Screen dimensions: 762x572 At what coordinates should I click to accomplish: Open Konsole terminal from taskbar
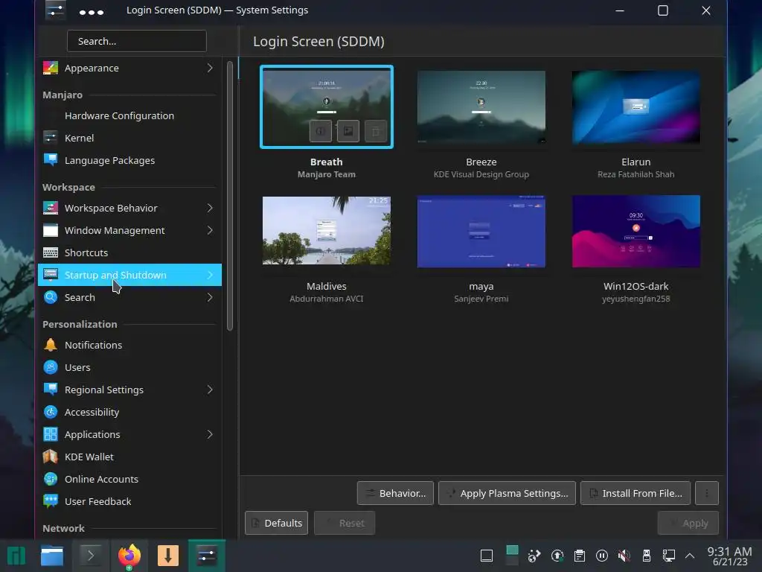90,556
